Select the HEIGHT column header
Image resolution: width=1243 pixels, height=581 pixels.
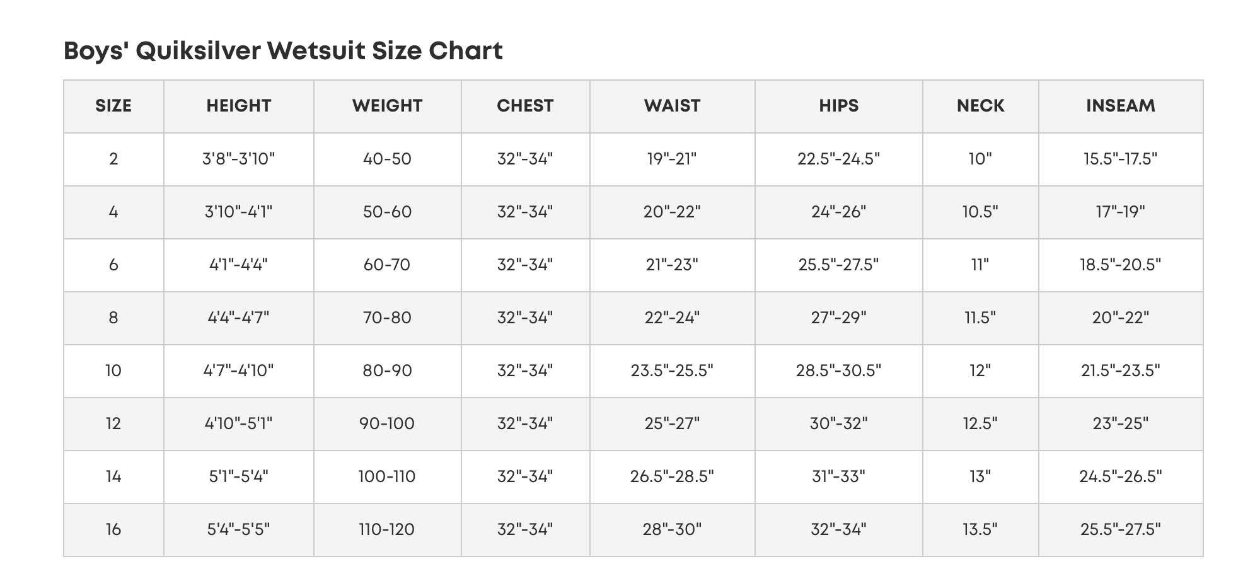[x=239, y=106]
